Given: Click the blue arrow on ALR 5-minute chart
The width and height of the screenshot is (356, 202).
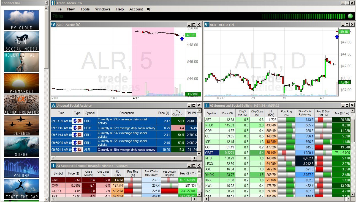Looking at the screenshot, I should pos(182,39).
